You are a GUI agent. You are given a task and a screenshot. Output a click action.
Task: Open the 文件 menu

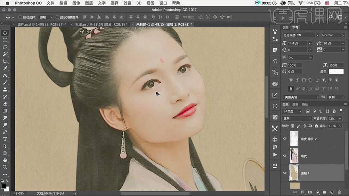tap(50, 3)
